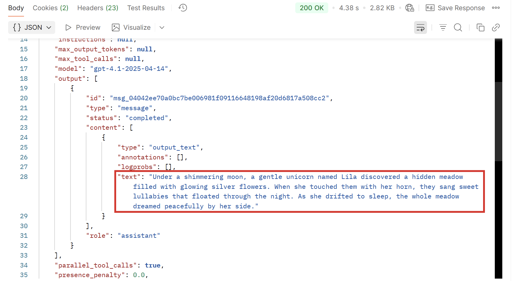Open the three-dots more options menu
This screenshot has width=514, height=281.
[x=496, y=8]
